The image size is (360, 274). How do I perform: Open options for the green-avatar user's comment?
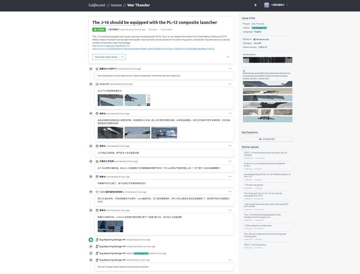(x=230, y=161)
